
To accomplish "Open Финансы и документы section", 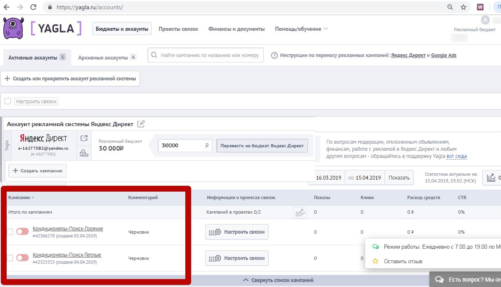I will point(237,29).
